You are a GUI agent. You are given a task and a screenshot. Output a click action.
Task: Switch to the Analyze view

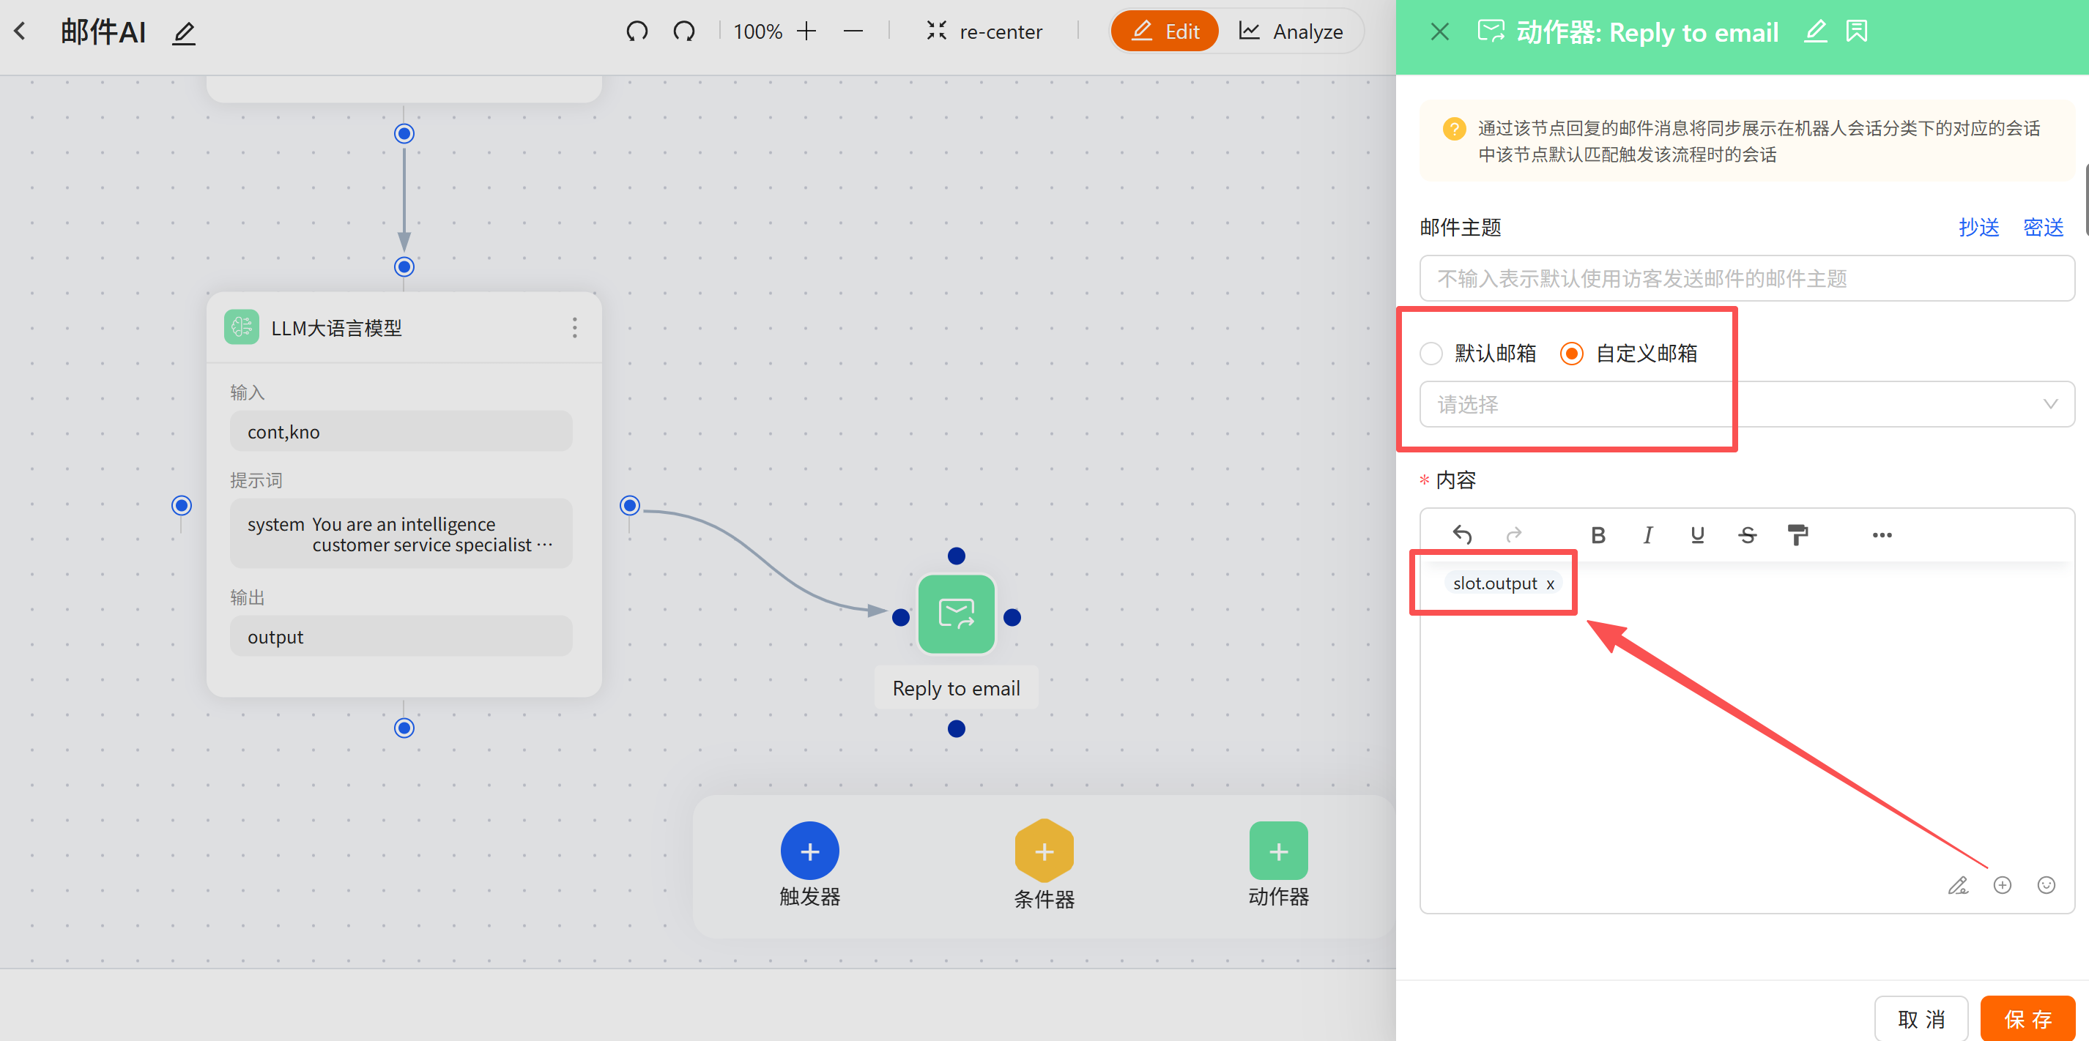coord(1291,31)
